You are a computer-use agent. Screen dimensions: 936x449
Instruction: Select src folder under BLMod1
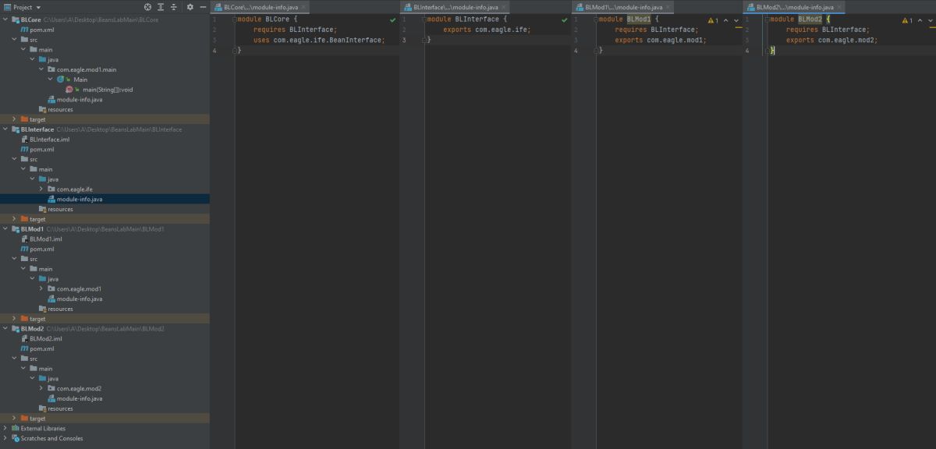(x=29, y=260)
